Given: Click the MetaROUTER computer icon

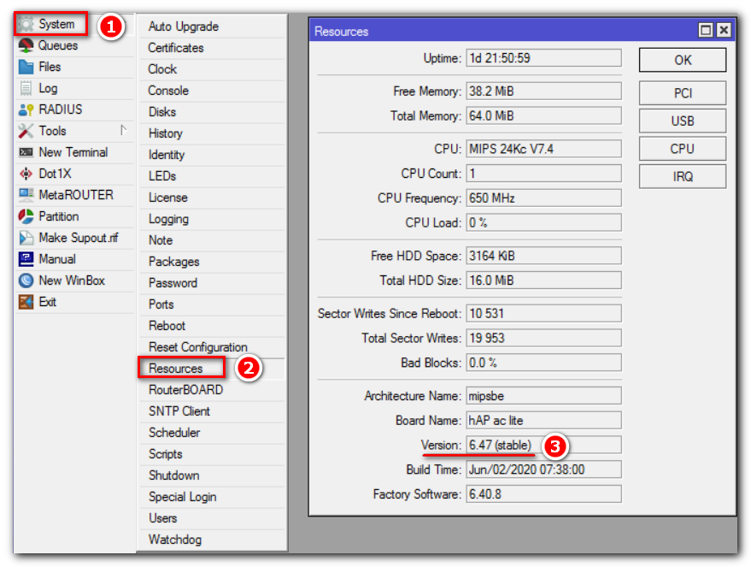Looking at the screenshot, I should (26, 195).
